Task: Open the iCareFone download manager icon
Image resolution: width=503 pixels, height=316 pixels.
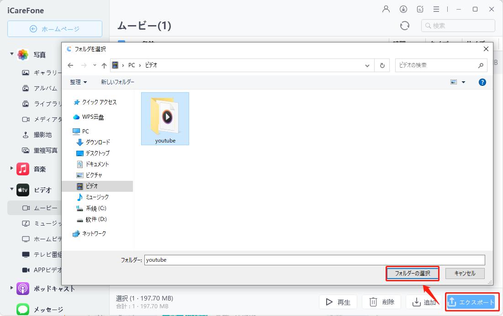Action: (x=403, y=9)
